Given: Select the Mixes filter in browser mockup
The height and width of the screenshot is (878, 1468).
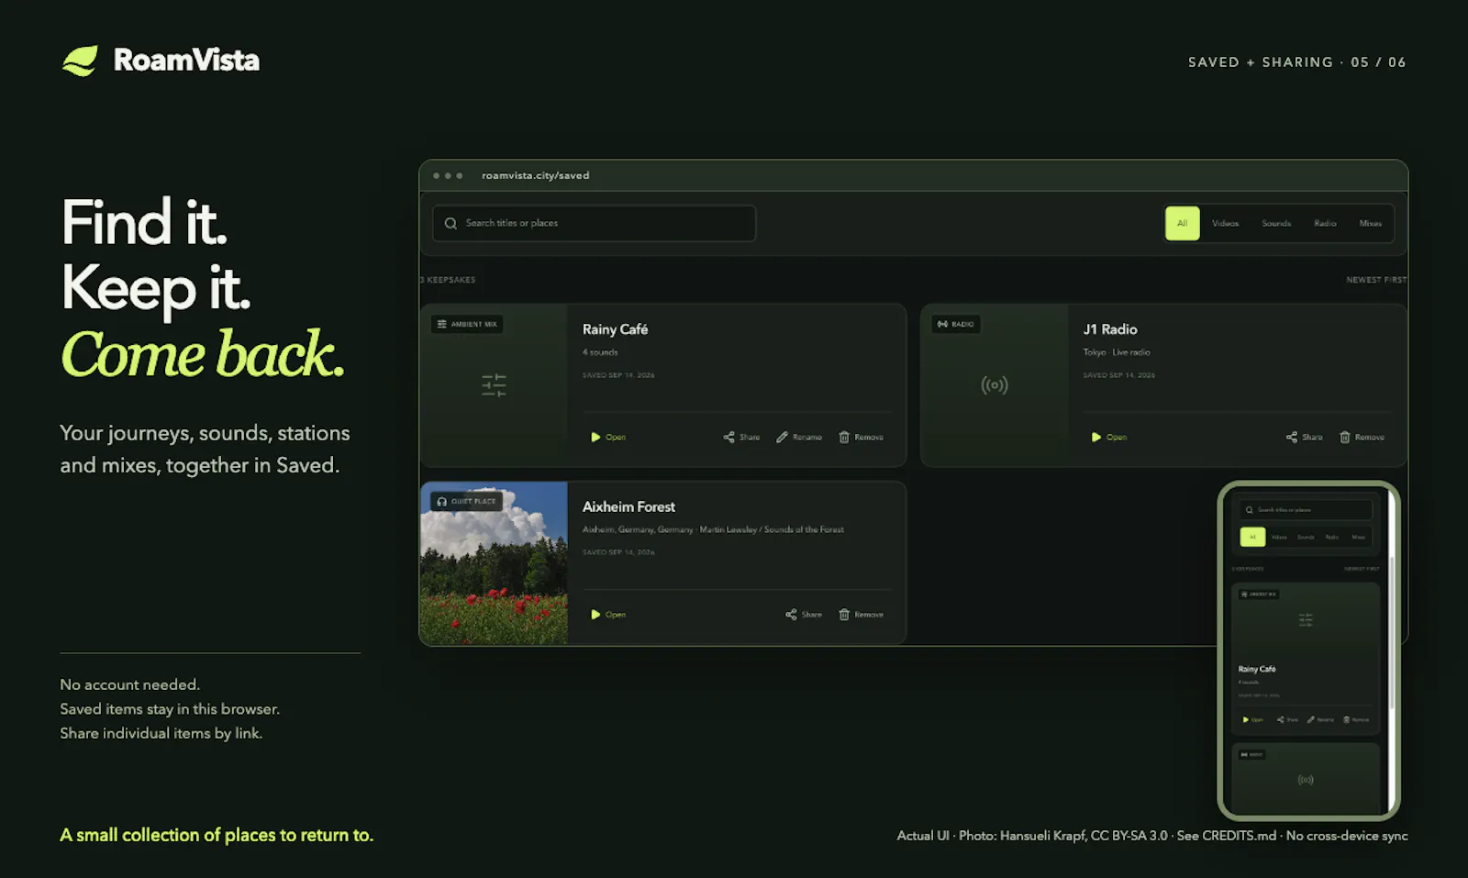Looking at the screenshot, I should coord(1371,223).
